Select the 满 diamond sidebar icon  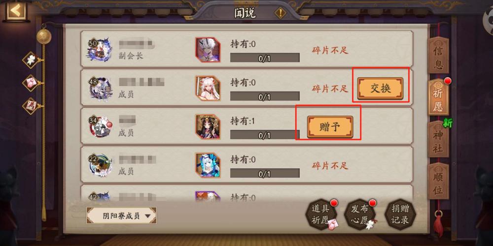[32, 106]
